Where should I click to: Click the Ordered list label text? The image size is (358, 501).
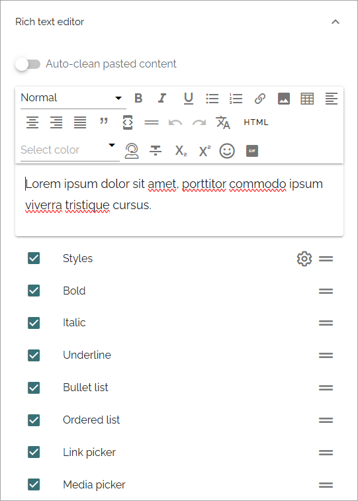point(91,420)
